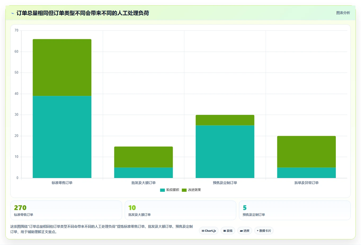Click the 270 value in the first data card
361x245 pixels.
point(20,208)
